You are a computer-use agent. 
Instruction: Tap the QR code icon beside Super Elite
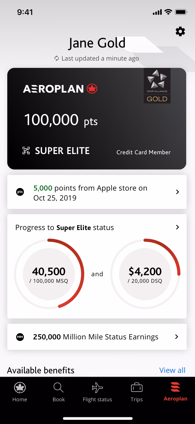click(x=26, y=151)
